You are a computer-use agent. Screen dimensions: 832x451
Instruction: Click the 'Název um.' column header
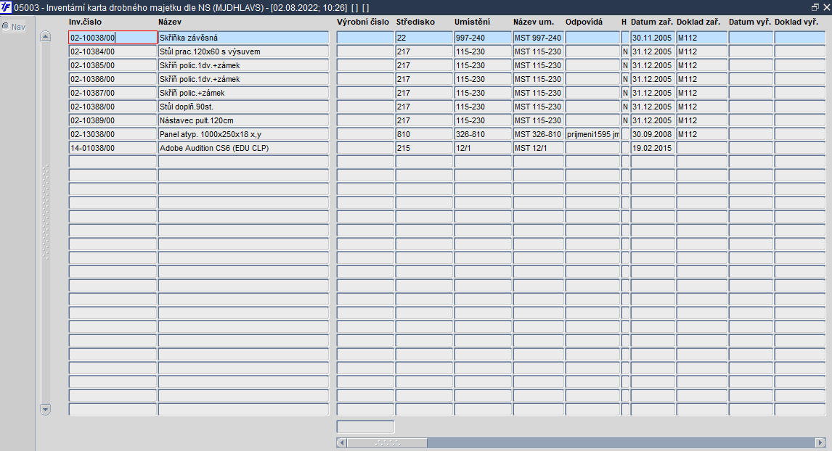point(534,22)
